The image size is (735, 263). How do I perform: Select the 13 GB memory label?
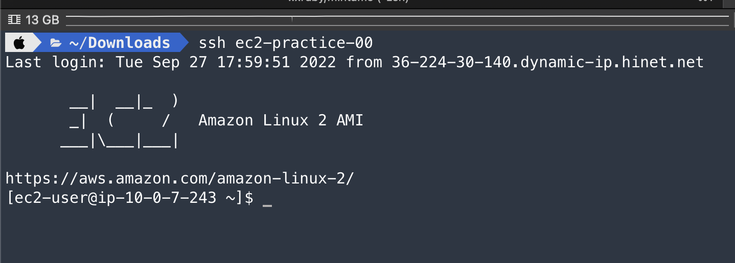42,20
